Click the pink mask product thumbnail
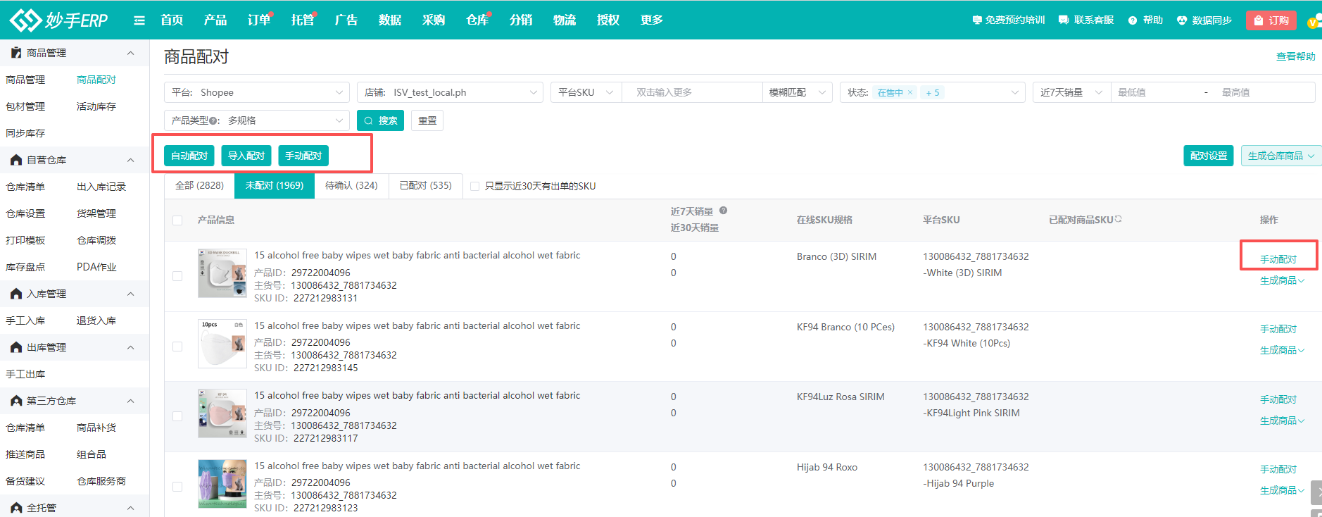Viewport: 1322px width, 517px height. [222, 413]
